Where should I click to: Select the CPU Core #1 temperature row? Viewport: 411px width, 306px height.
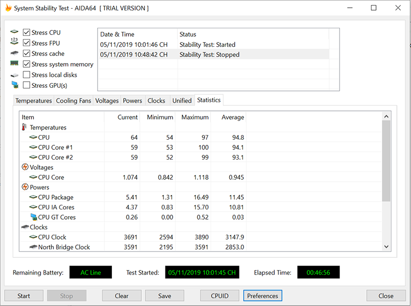[55, 147]
